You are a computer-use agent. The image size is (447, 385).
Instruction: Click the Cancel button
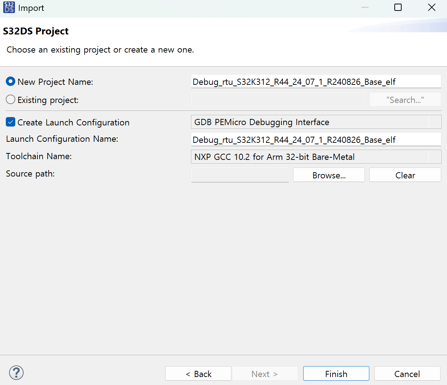[407, 374]
